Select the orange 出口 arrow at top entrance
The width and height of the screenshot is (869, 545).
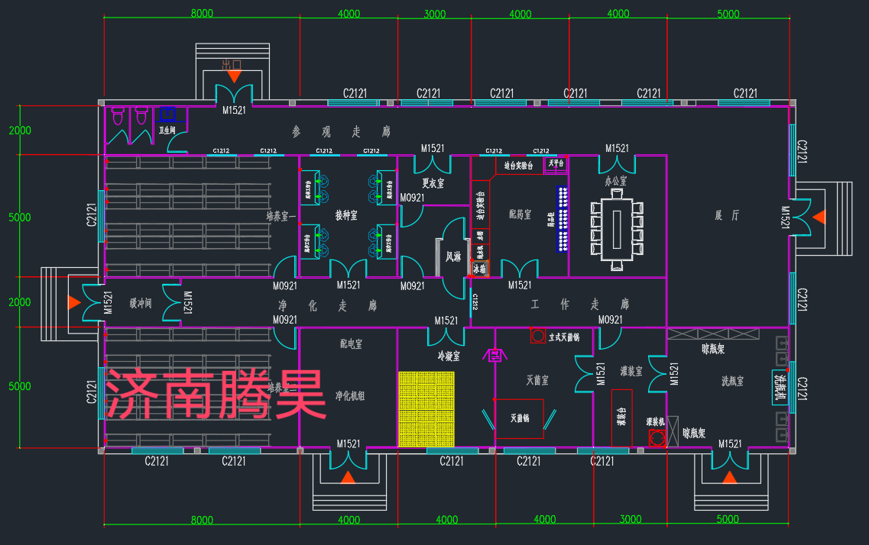pos(234,76)
